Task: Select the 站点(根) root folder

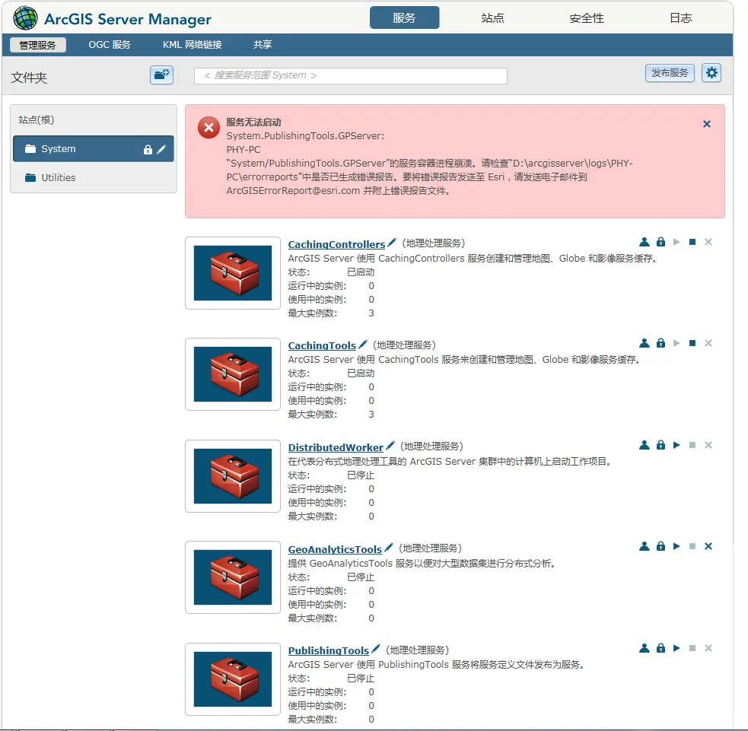Action: click(37, 119)
